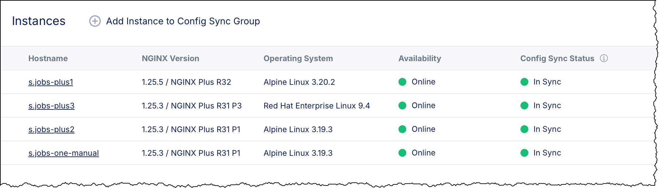Click green In Sync dot for s.jobs-plus3
659x188 pixels.
524,106
